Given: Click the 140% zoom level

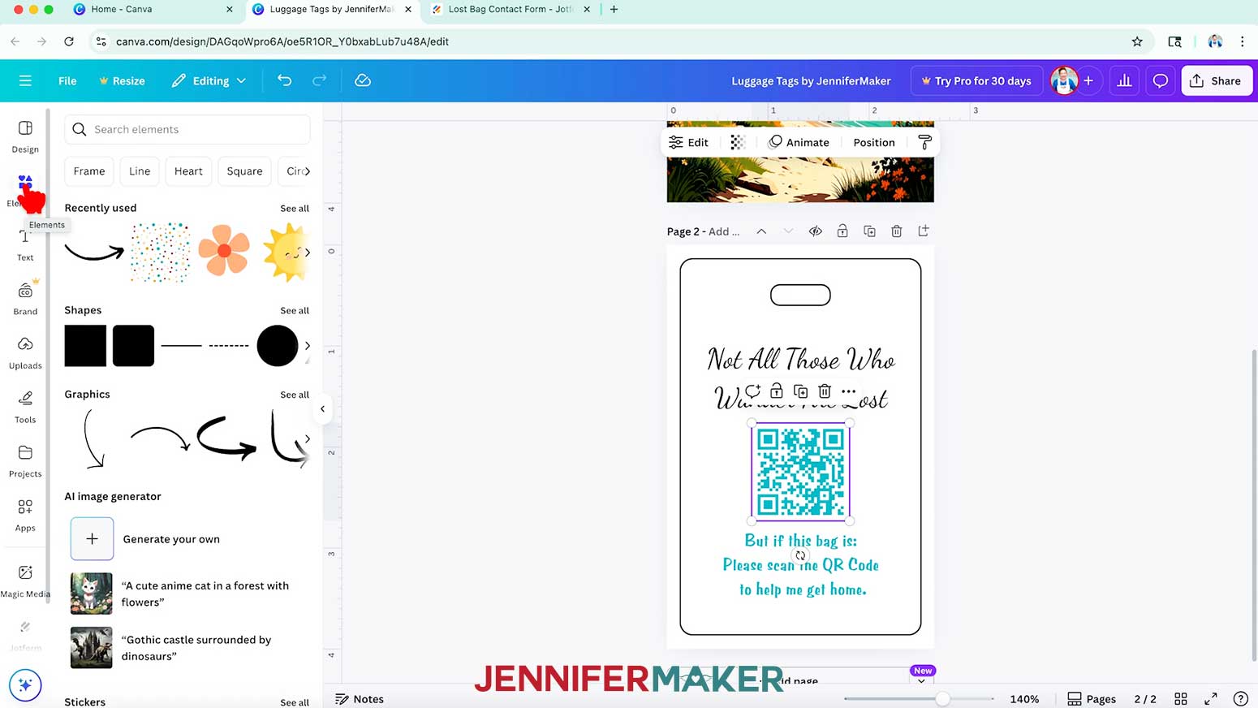Looking at the screenshot, I should 1024,698.
